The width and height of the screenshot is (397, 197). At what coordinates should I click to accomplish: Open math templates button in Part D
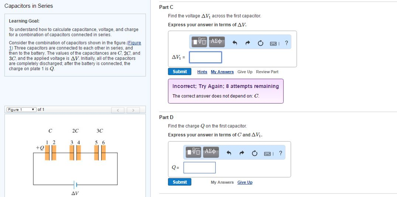tap(193, 152)
